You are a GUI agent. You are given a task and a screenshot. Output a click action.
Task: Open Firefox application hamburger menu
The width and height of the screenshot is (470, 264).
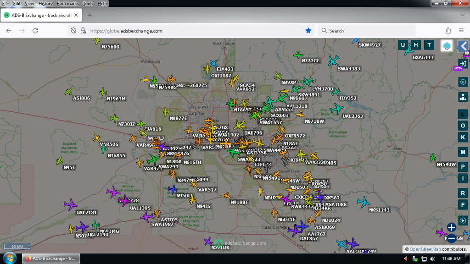pos(461,31)
